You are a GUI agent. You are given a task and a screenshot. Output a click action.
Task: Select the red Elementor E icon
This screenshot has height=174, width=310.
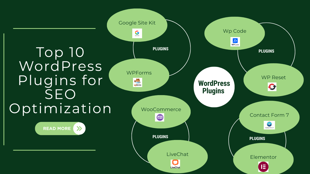pos(263,167)
